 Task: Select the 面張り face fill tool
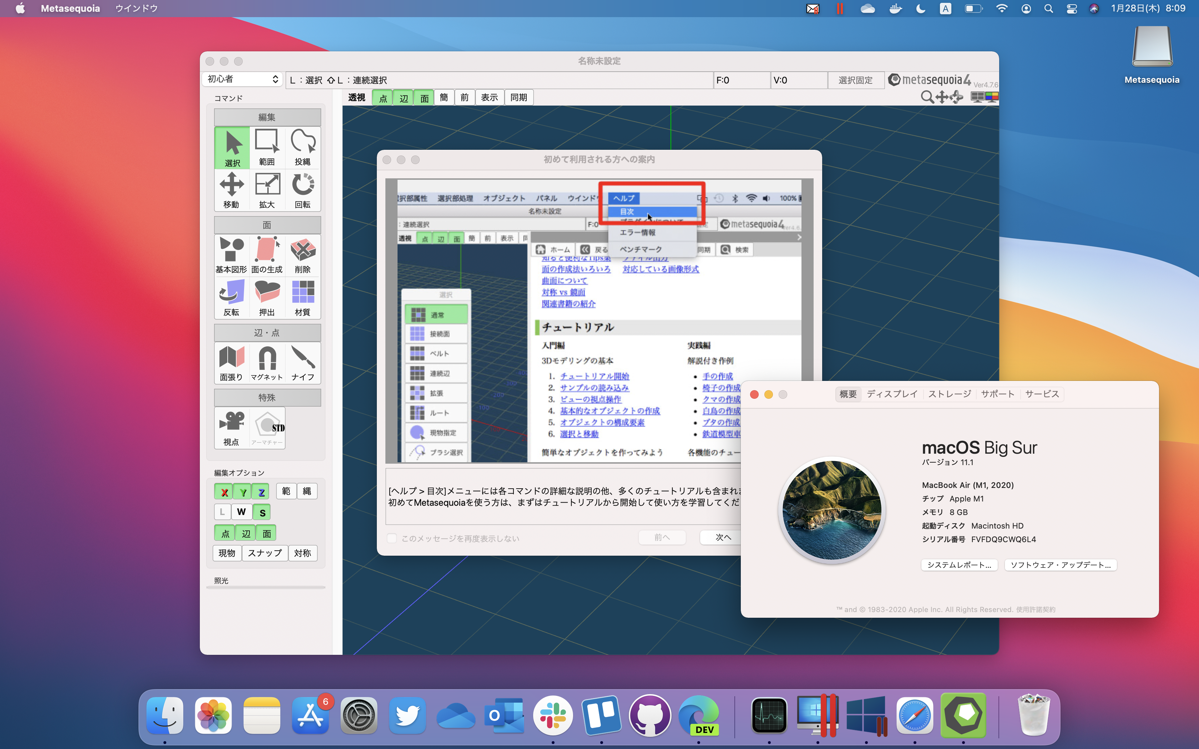(231, 363)
